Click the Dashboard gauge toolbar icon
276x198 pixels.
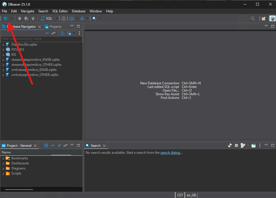pyautogui.click(x=72, y=18)
